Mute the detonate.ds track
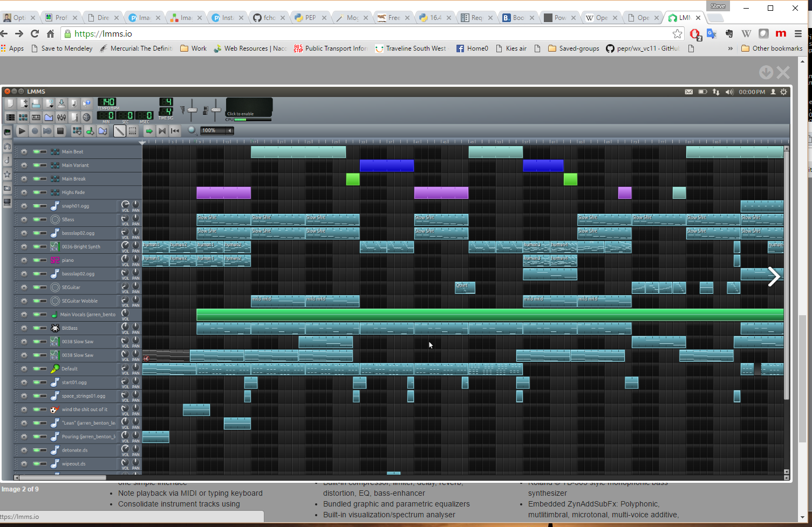 [x=36, y=450]
